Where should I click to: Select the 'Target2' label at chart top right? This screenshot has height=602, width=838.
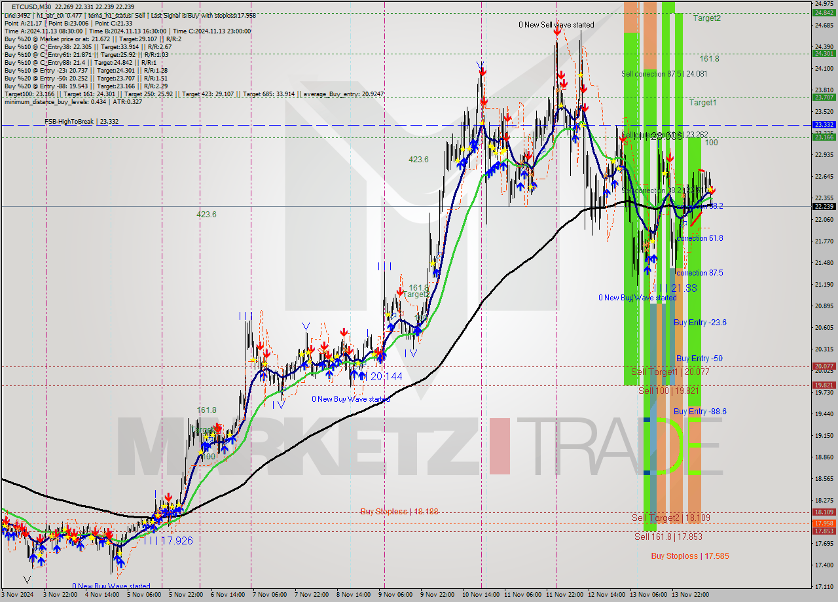pos(707,18)
